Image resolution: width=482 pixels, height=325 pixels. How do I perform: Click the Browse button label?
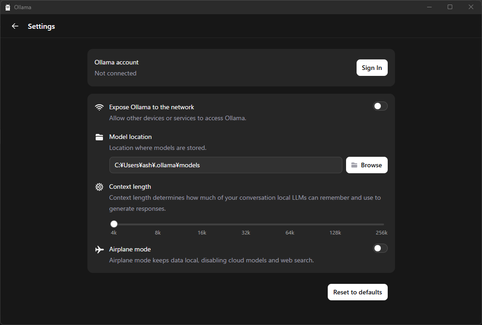tap(371, 165)
